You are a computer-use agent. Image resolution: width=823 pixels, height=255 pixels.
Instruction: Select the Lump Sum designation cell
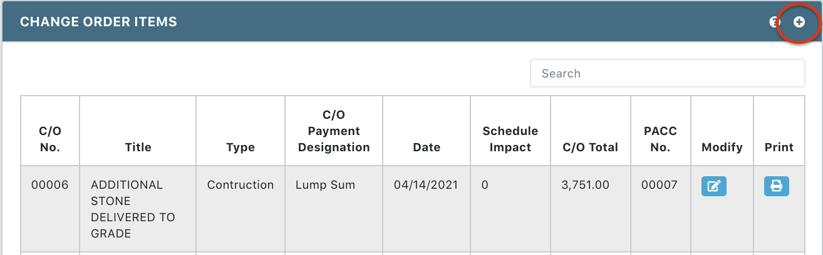[x=326, y=185]
